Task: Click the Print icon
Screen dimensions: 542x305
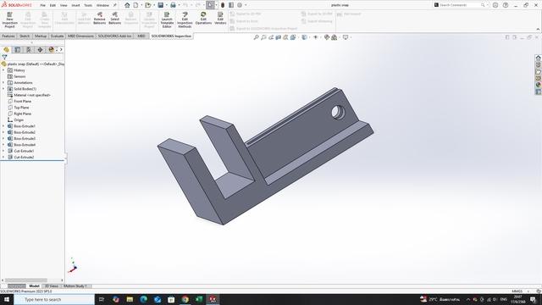Action: coord(173,5)
